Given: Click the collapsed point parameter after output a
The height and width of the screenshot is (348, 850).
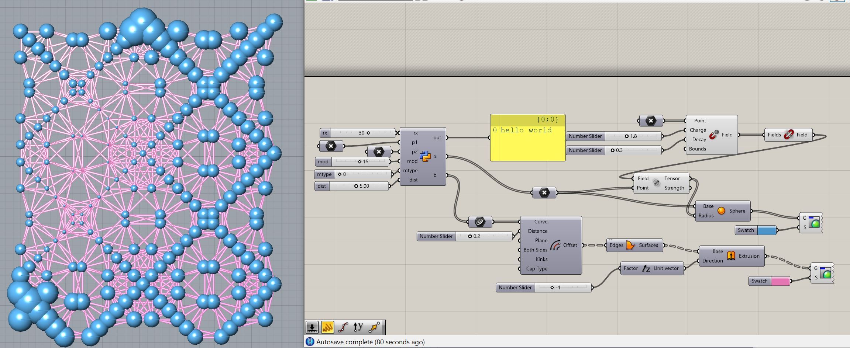Looking at the screenshot, I should (544, 192).
